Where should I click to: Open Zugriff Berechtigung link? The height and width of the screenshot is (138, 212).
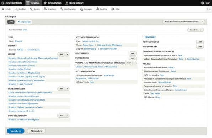pyautogui.click(x=90, y=49)
